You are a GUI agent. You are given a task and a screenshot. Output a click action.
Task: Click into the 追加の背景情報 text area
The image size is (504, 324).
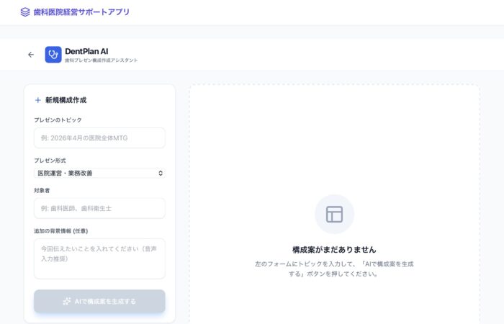click(x=99, y=258)
